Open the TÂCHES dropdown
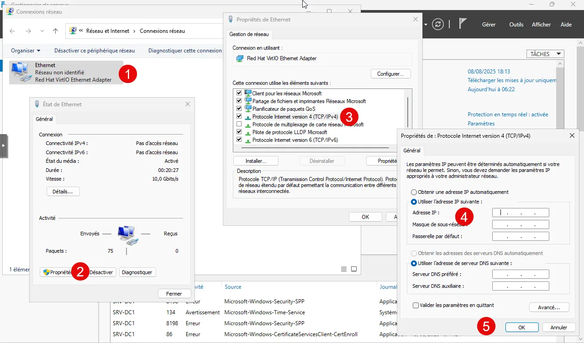 coord(545,54)
